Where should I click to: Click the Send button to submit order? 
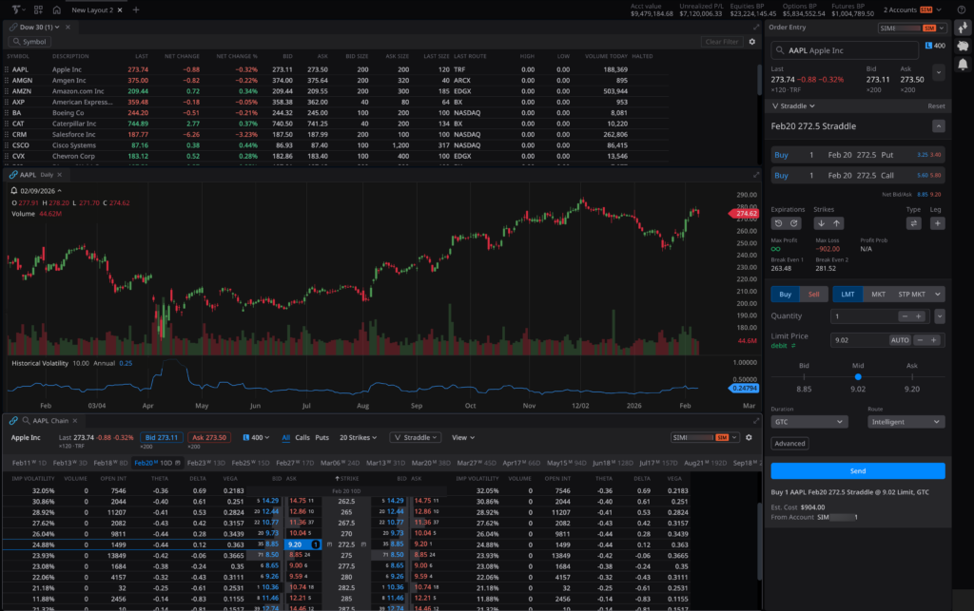(x=857, y=470)
